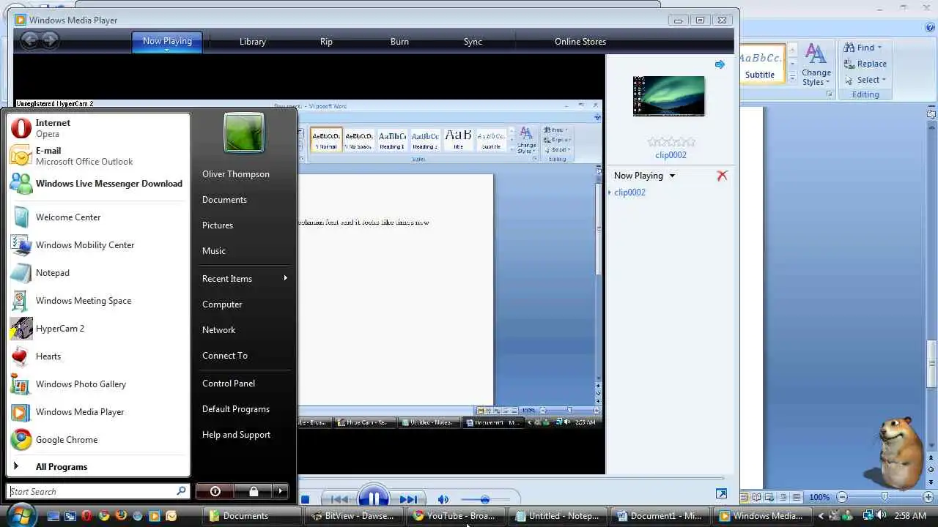Image resolution: width=938 pixels, height=527 pixels.
Task: Skip to previous track
Action: point(339,499)
